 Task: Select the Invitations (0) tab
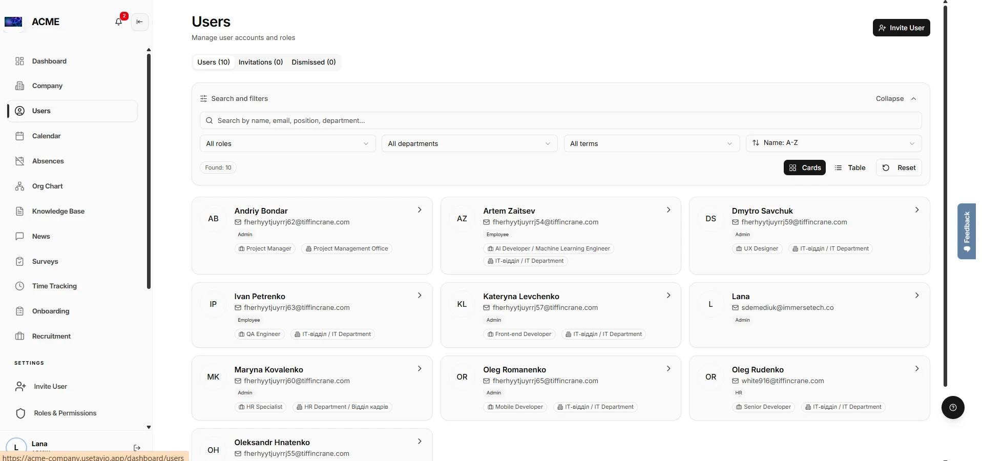coord(261,62)
